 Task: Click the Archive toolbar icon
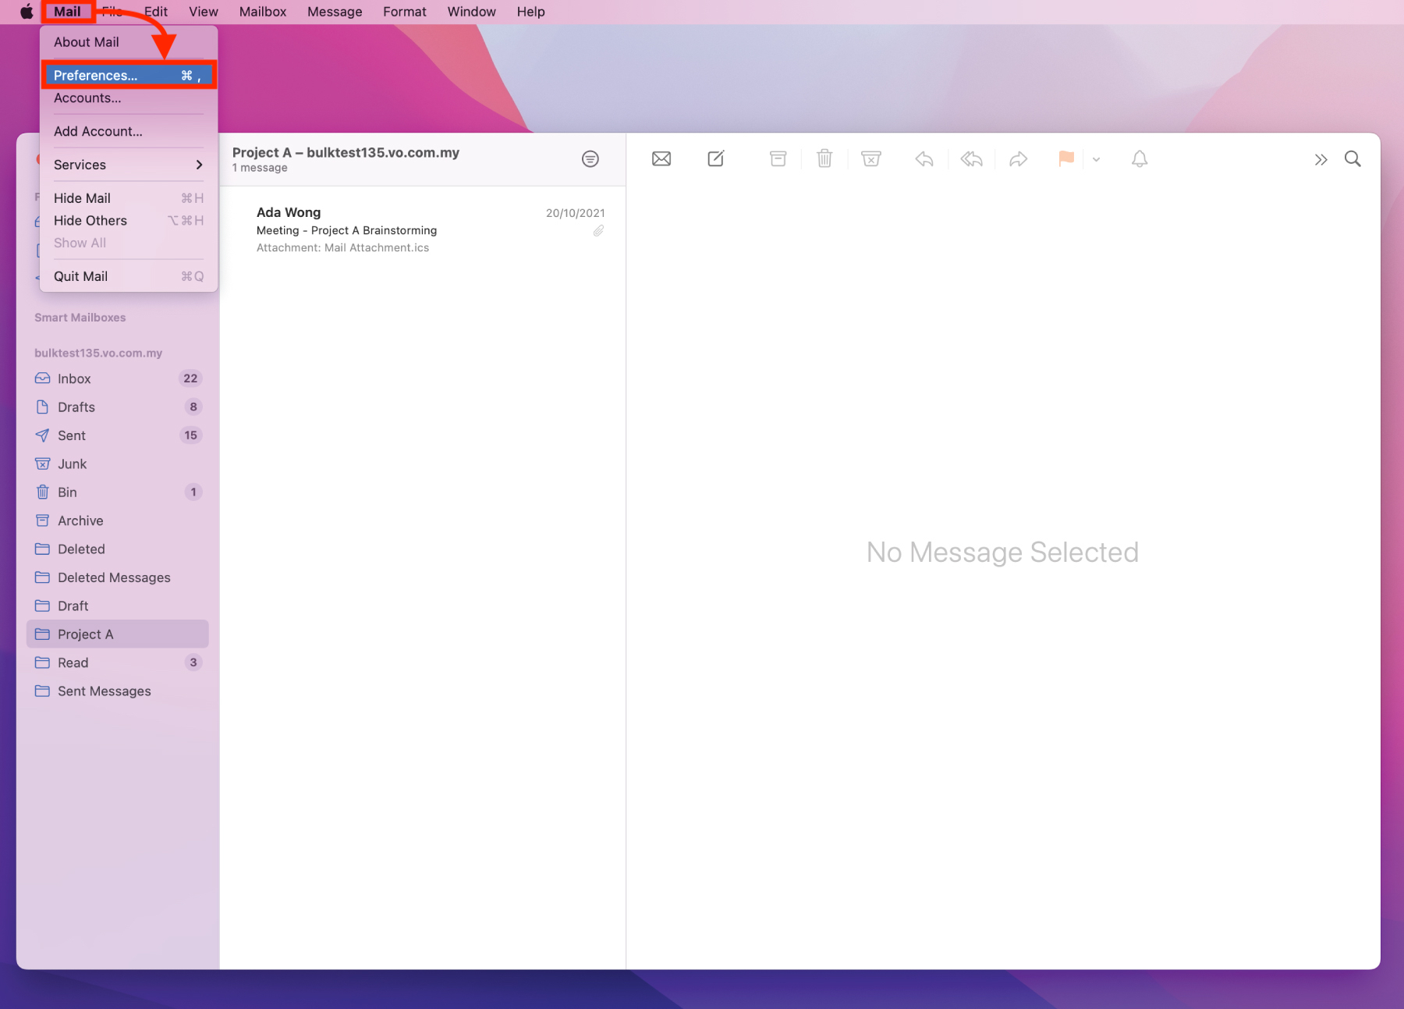coord(778,159)
